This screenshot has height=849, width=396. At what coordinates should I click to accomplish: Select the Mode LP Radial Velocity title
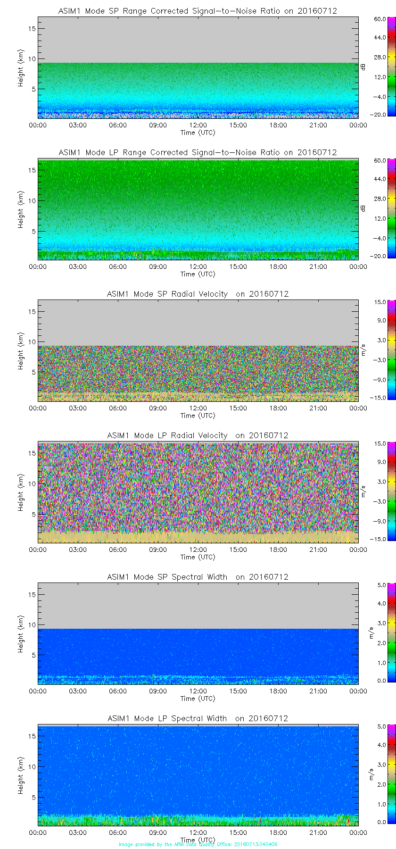pos(198,435)
